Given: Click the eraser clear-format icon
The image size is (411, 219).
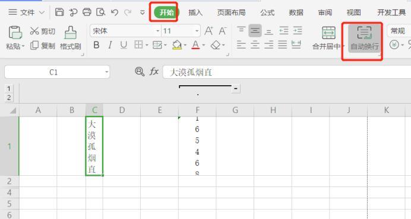Looking at the screenshot, I should tap(216, 45).
